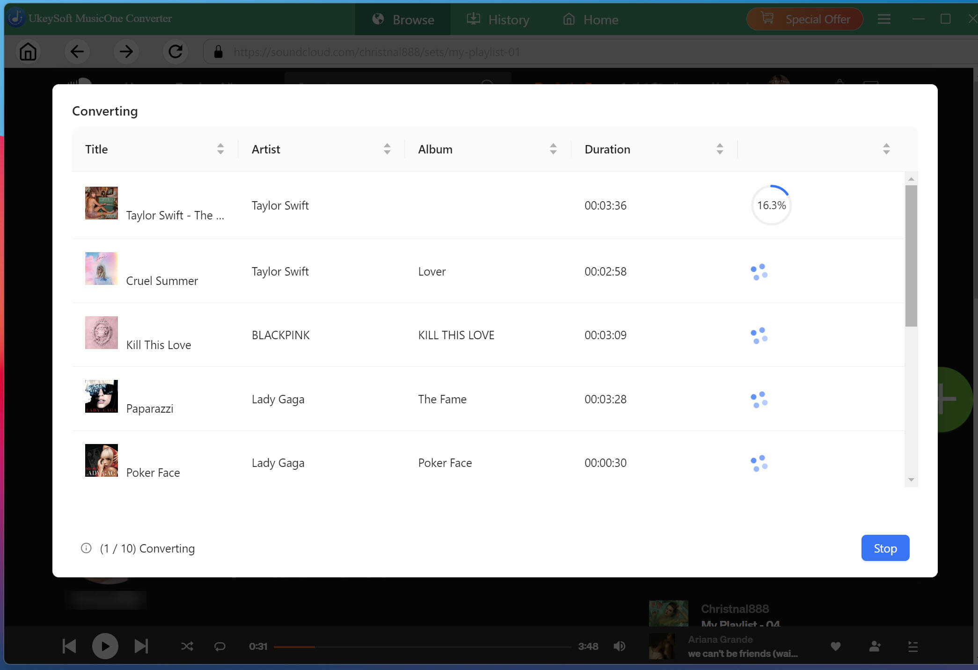Go back with the back arrow
The image size is (978, 670).
pyautogui.click(x=77, y=52)
